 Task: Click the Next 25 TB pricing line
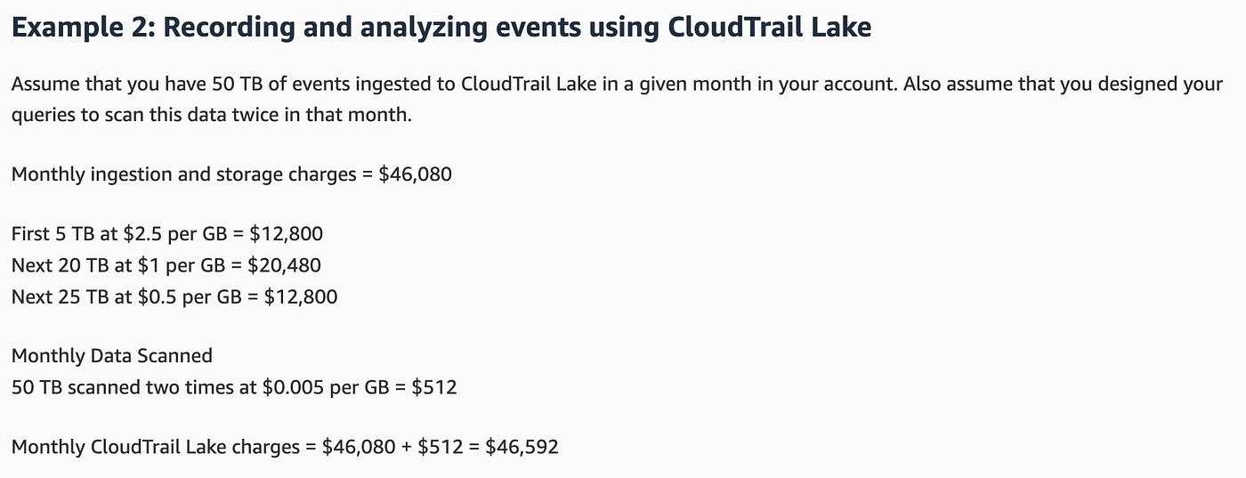pyautogui.click(x=174, y=296)
